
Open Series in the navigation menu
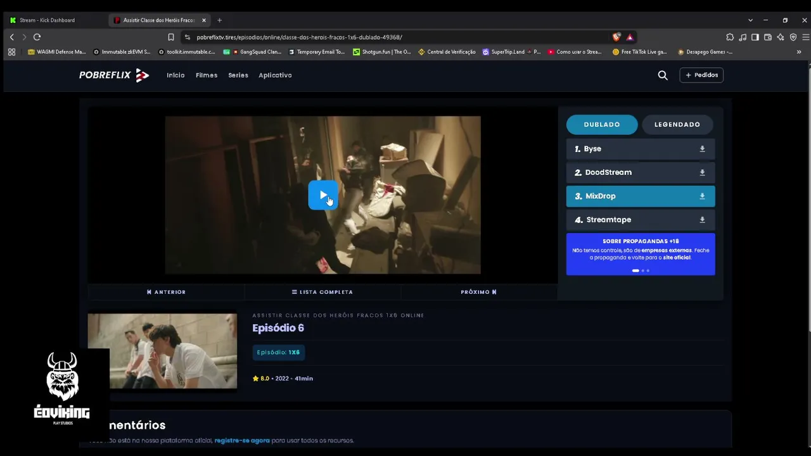[238, 75]
